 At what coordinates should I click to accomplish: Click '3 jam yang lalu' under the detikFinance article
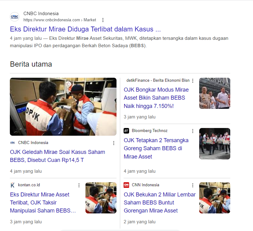coord(140,117)
